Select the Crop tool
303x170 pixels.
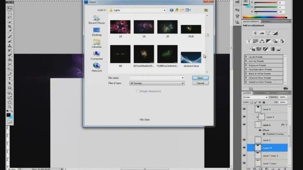tap(9, 26)
